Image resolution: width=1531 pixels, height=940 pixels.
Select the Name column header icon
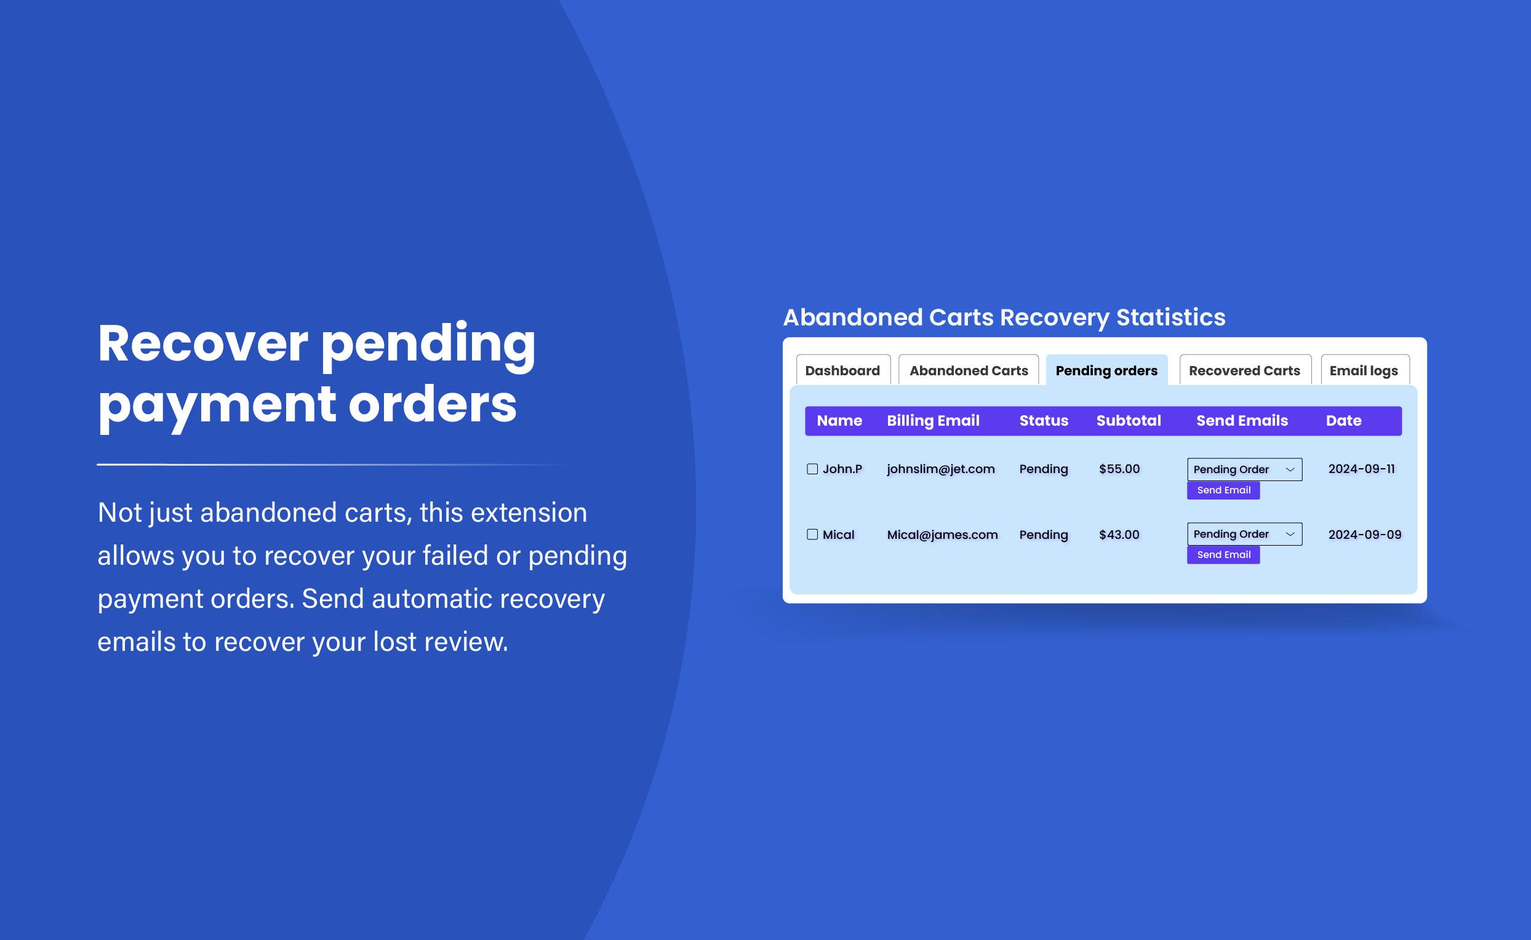[x=839, y=420]
